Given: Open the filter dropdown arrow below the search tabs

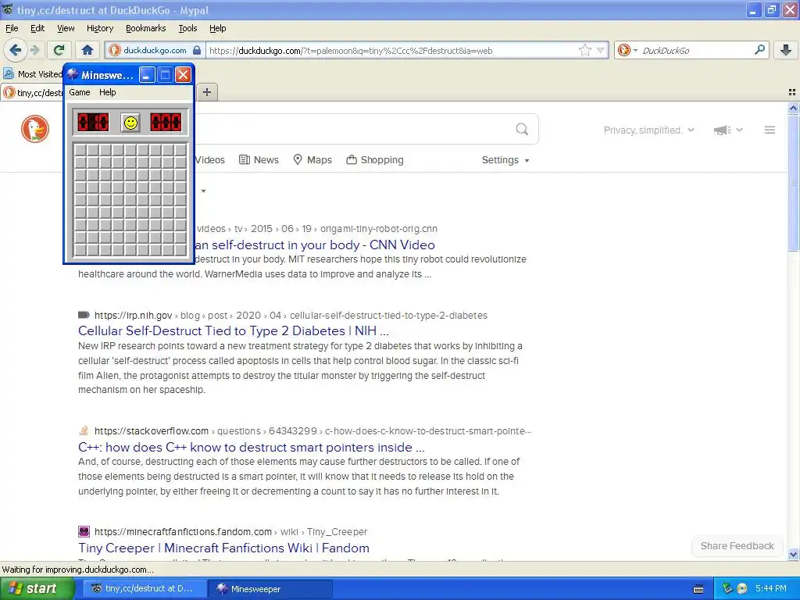Looking at the screenshot, I should (203, 191).
